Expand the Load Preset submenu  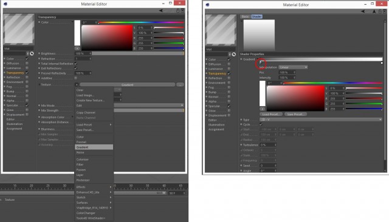tap(94, 125)
